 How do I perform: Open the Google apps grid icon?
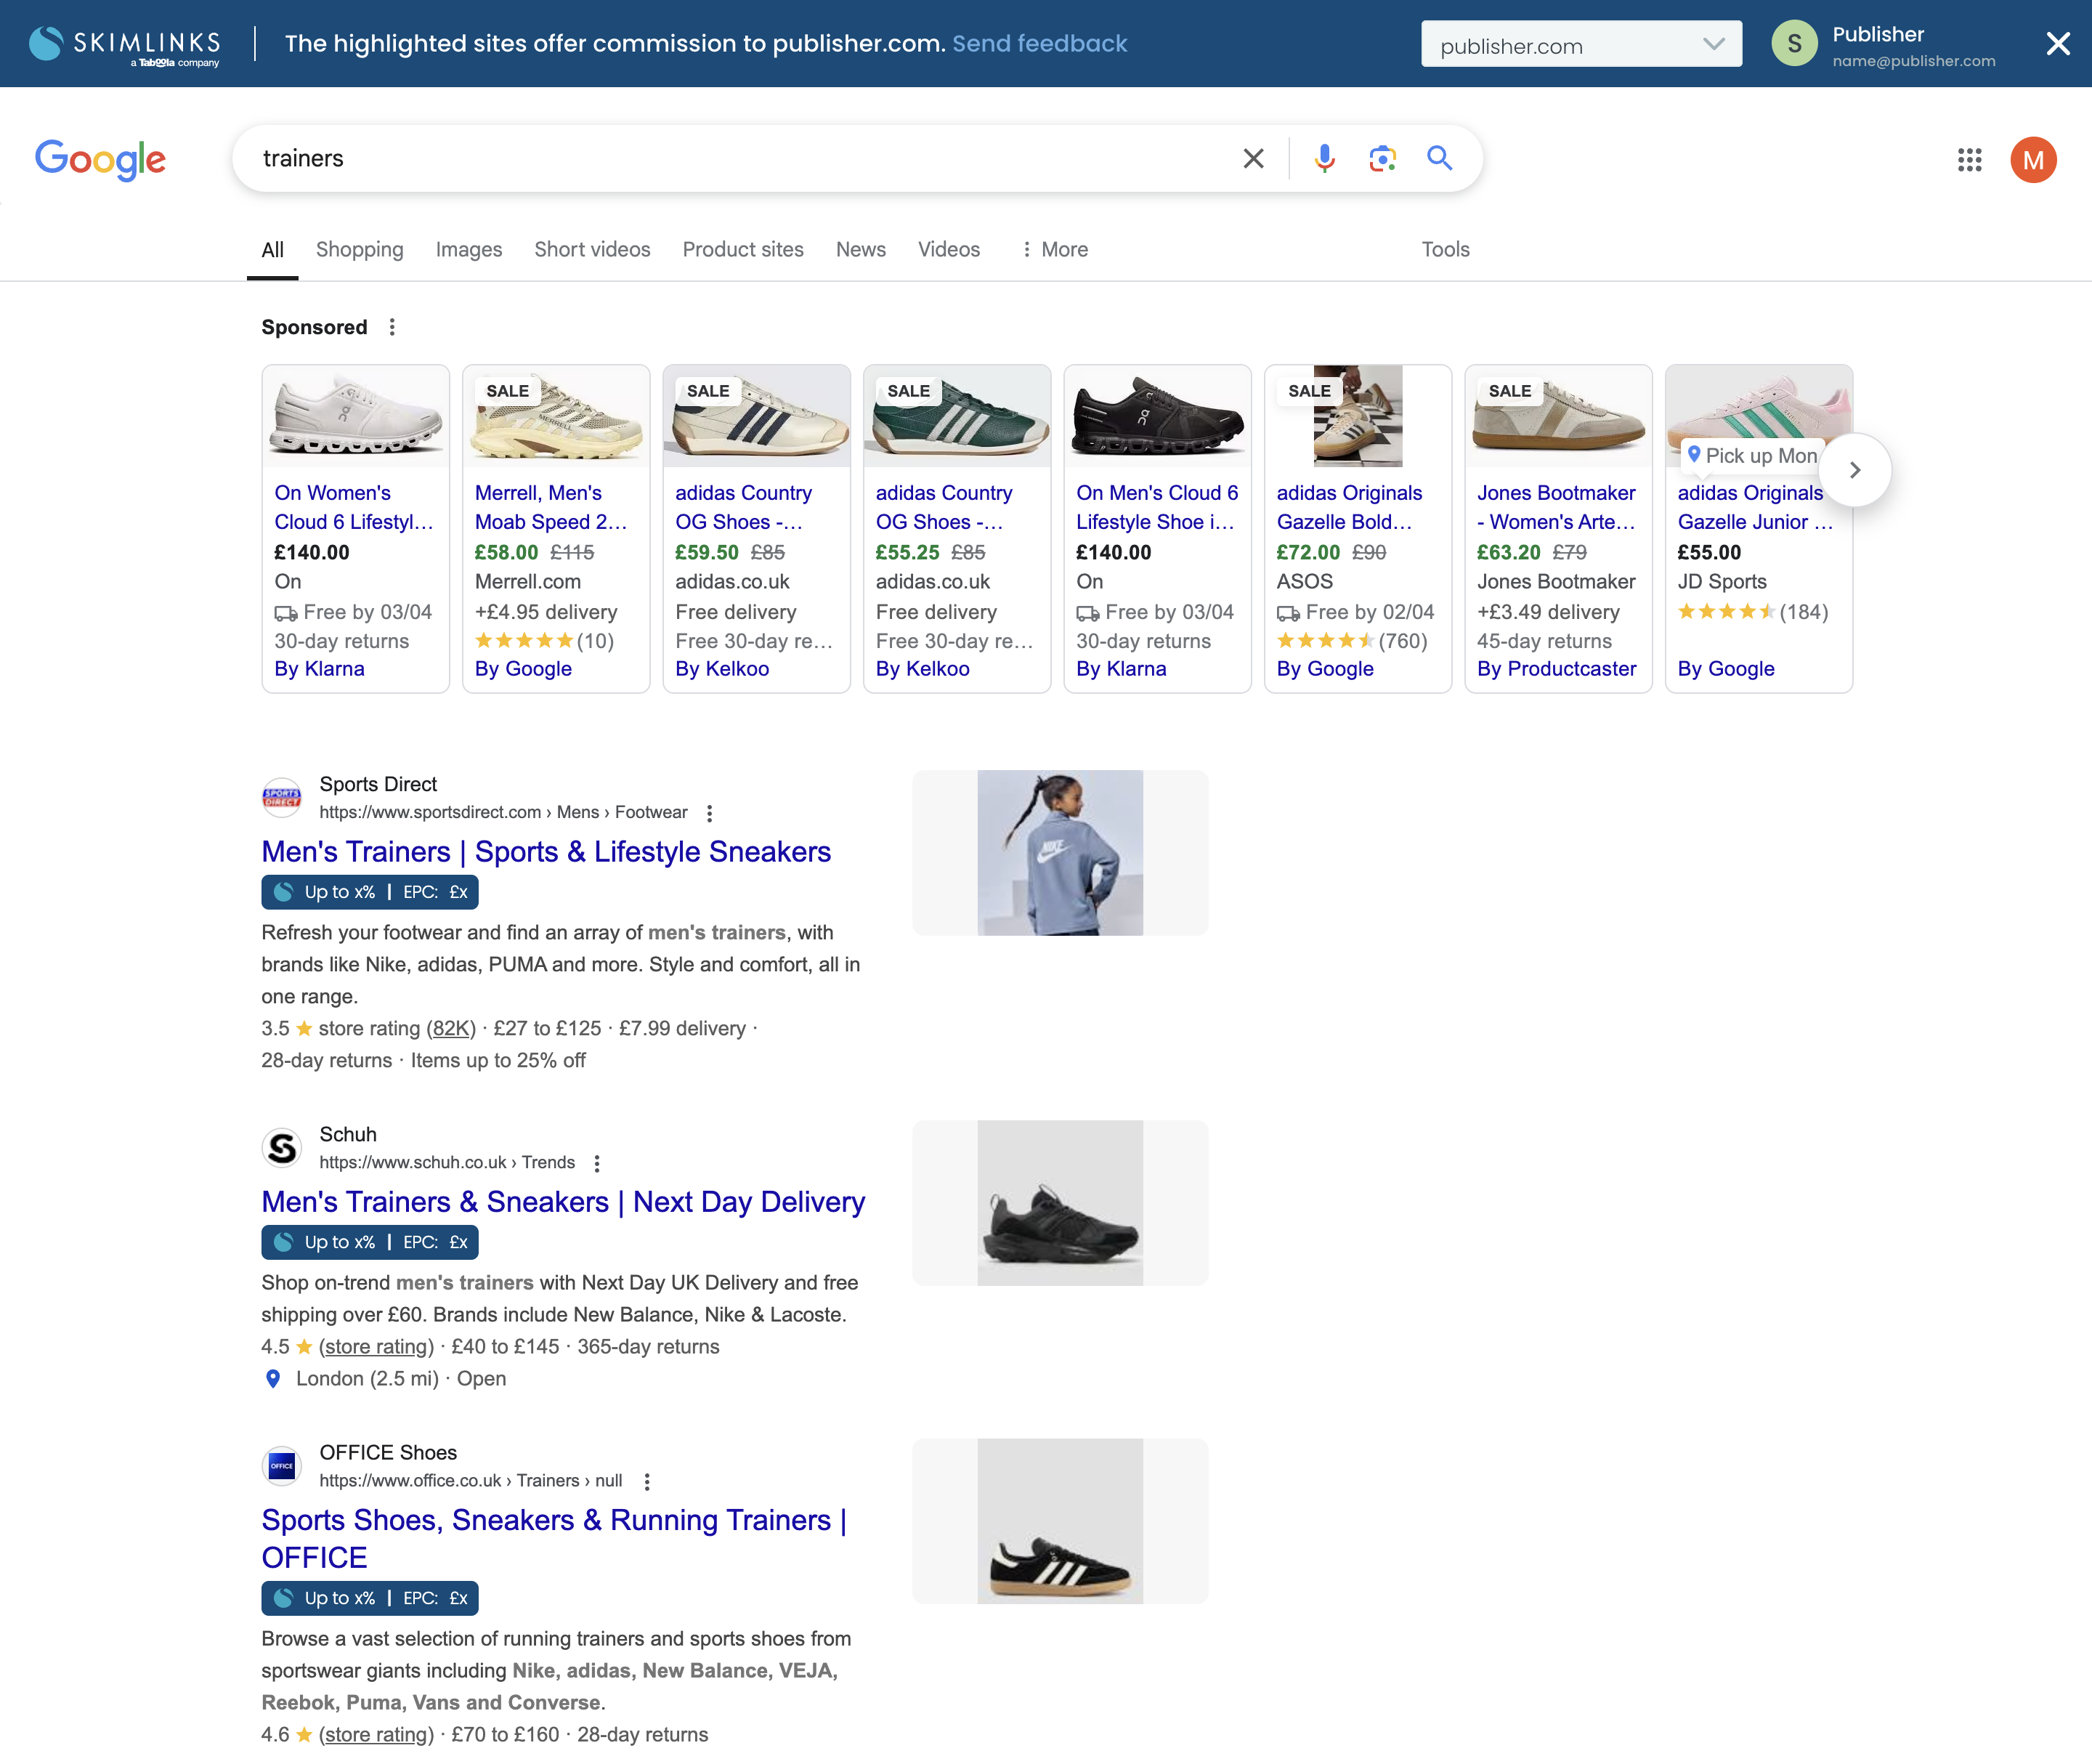click(x=1969, y=159)
